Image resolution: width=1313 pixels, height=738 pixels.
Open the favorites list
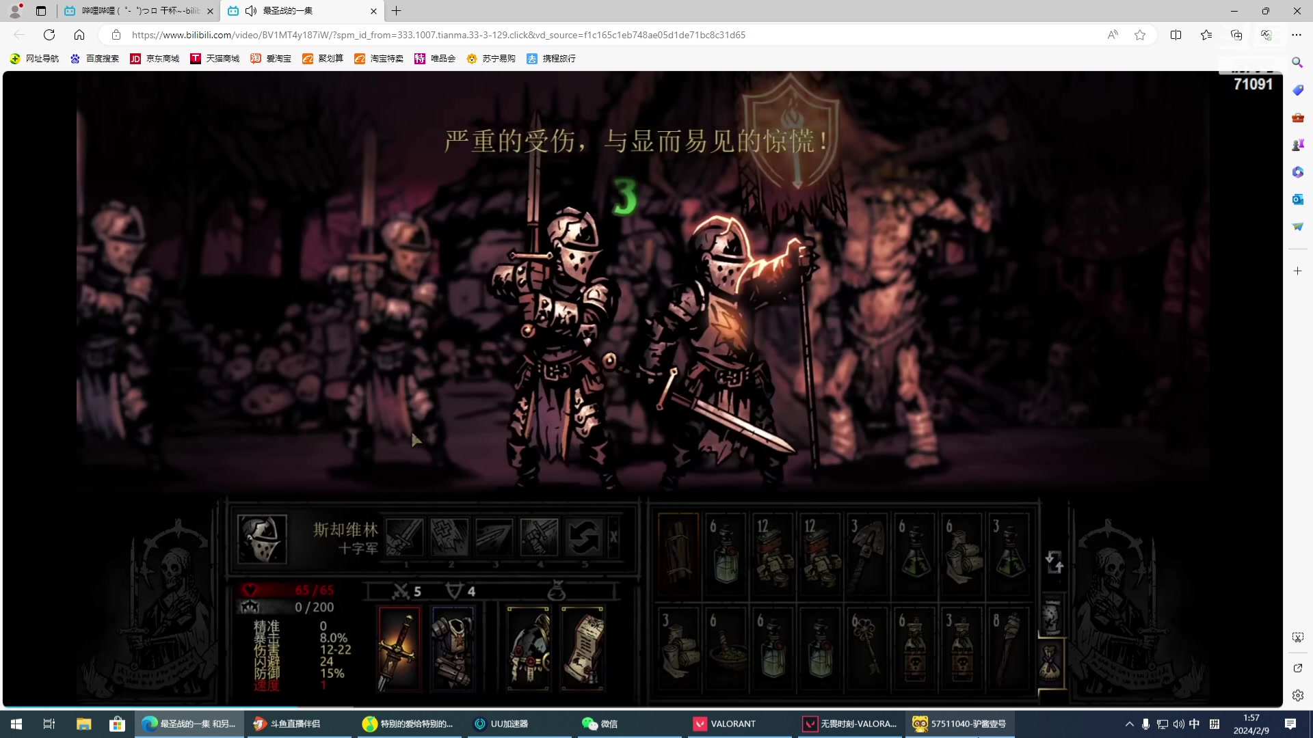click(x=1206, y=35)
